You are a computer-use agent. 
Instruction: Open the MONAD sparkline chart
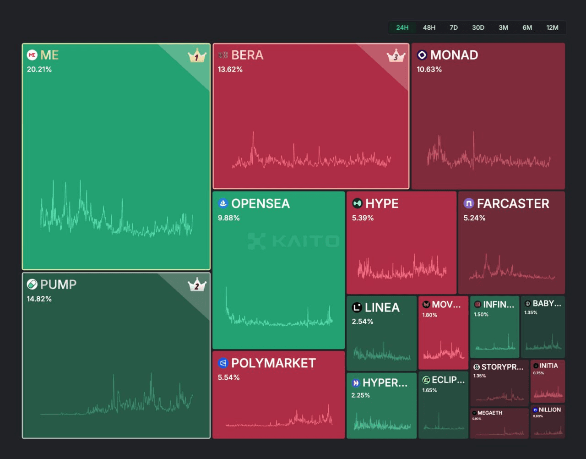[488, 151]
